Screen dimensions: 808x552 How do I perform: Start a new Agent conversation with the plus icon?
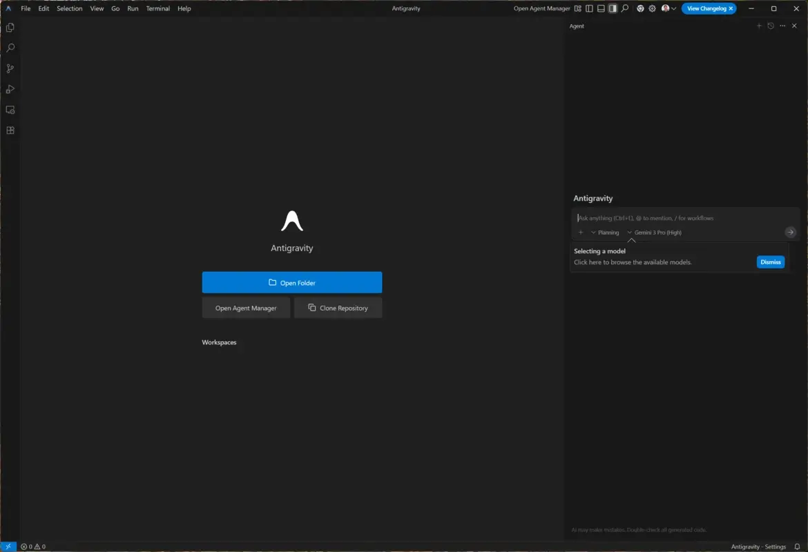click(x=759, y=26)
